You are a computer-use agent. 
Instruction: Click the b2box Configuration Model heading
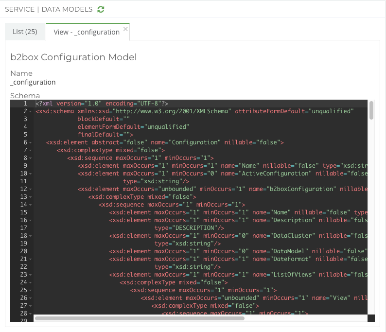73,57
